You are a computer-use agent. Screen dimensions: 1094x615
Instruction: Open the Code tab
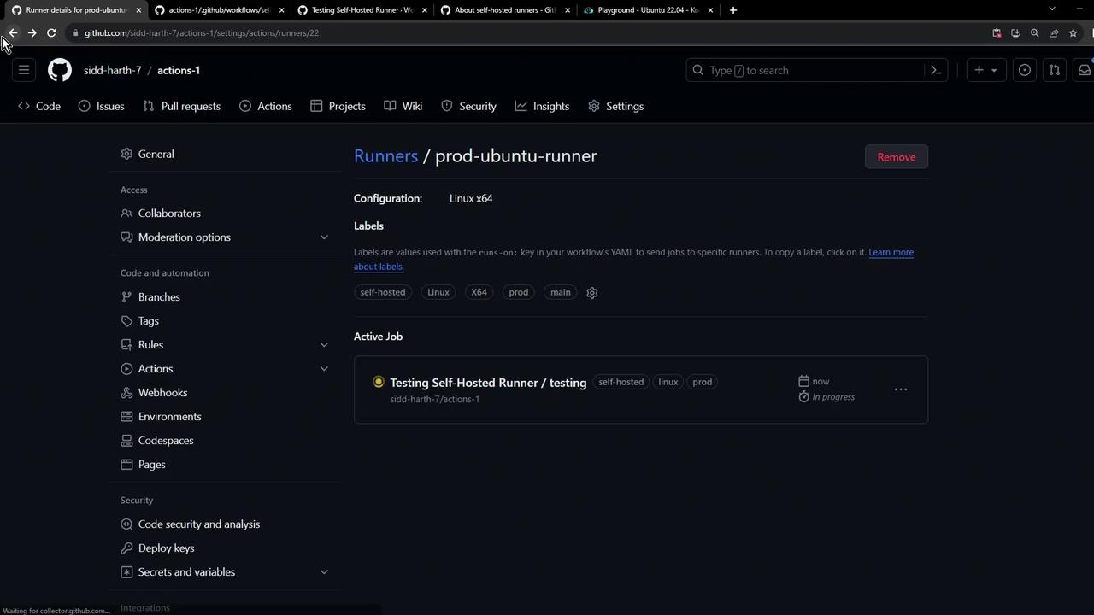pos(39,106)
